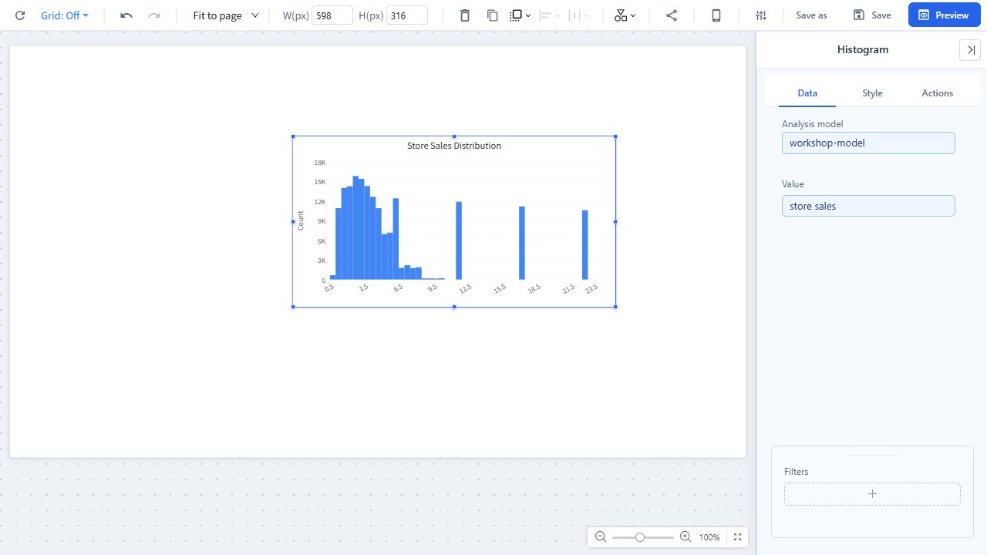Click the share icon
The width and height of the screenshot is (987, 555).
point(672,15)
